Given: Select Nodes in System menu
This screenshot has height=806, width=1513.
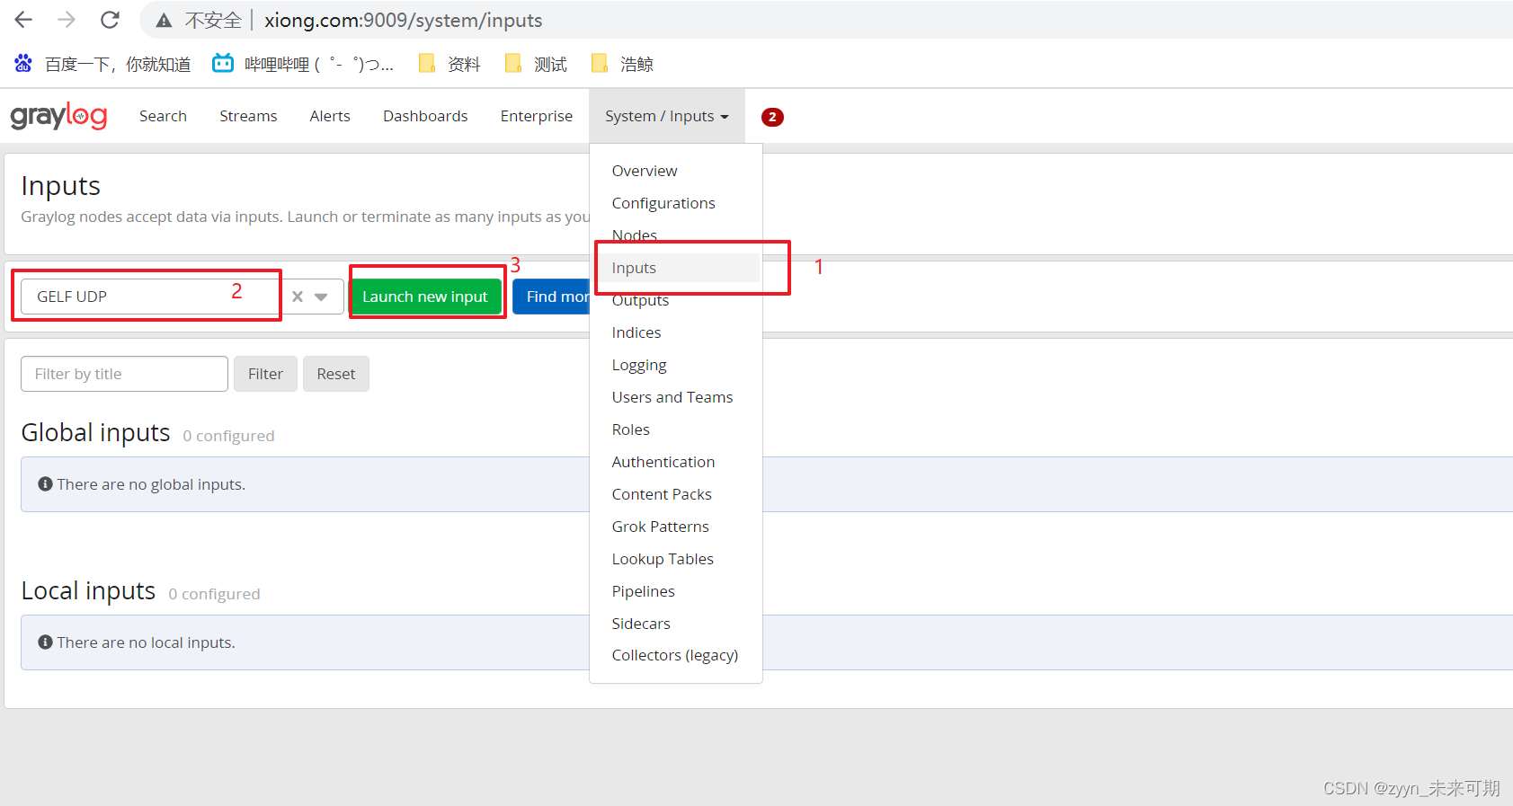Looking at the screenshot, I should (x=635, y=235).
